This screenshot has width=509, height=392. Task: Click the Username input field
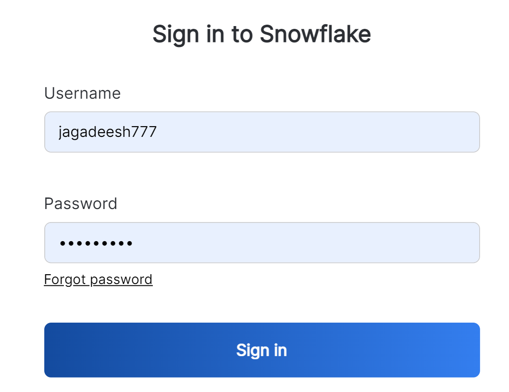pyautogui.click(x=261, y=132)
